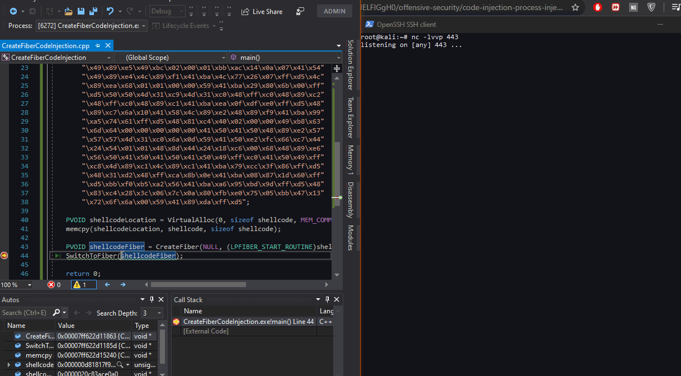This screenshot has height=376, width=681.
Task: Click the Save file disk icon
Action: coord(81,11)
